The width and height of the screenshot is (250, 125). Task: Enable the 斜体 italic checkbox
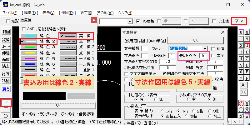point(213,49)
